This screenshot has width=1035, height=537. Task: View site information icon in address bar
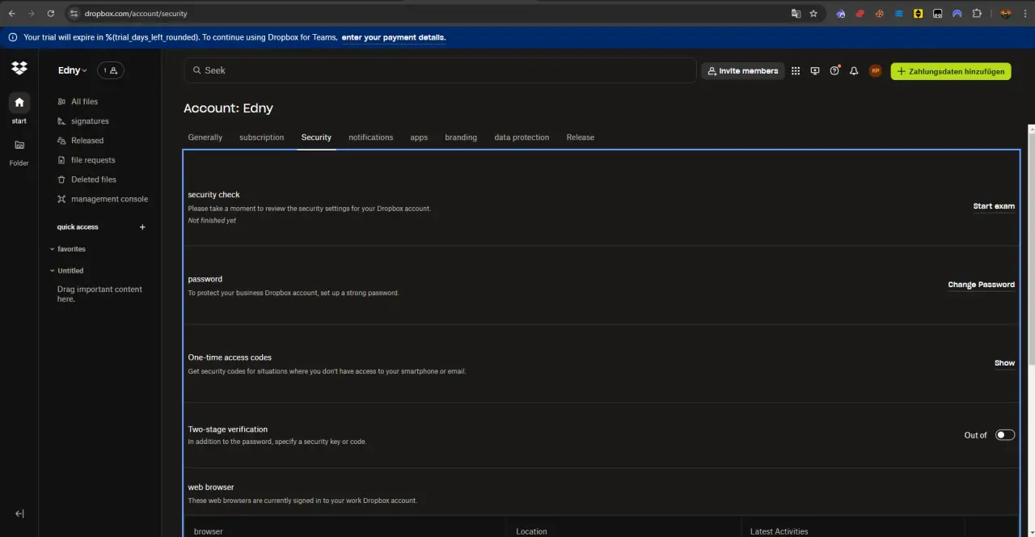pyautogui.click(x=74, y=14)
